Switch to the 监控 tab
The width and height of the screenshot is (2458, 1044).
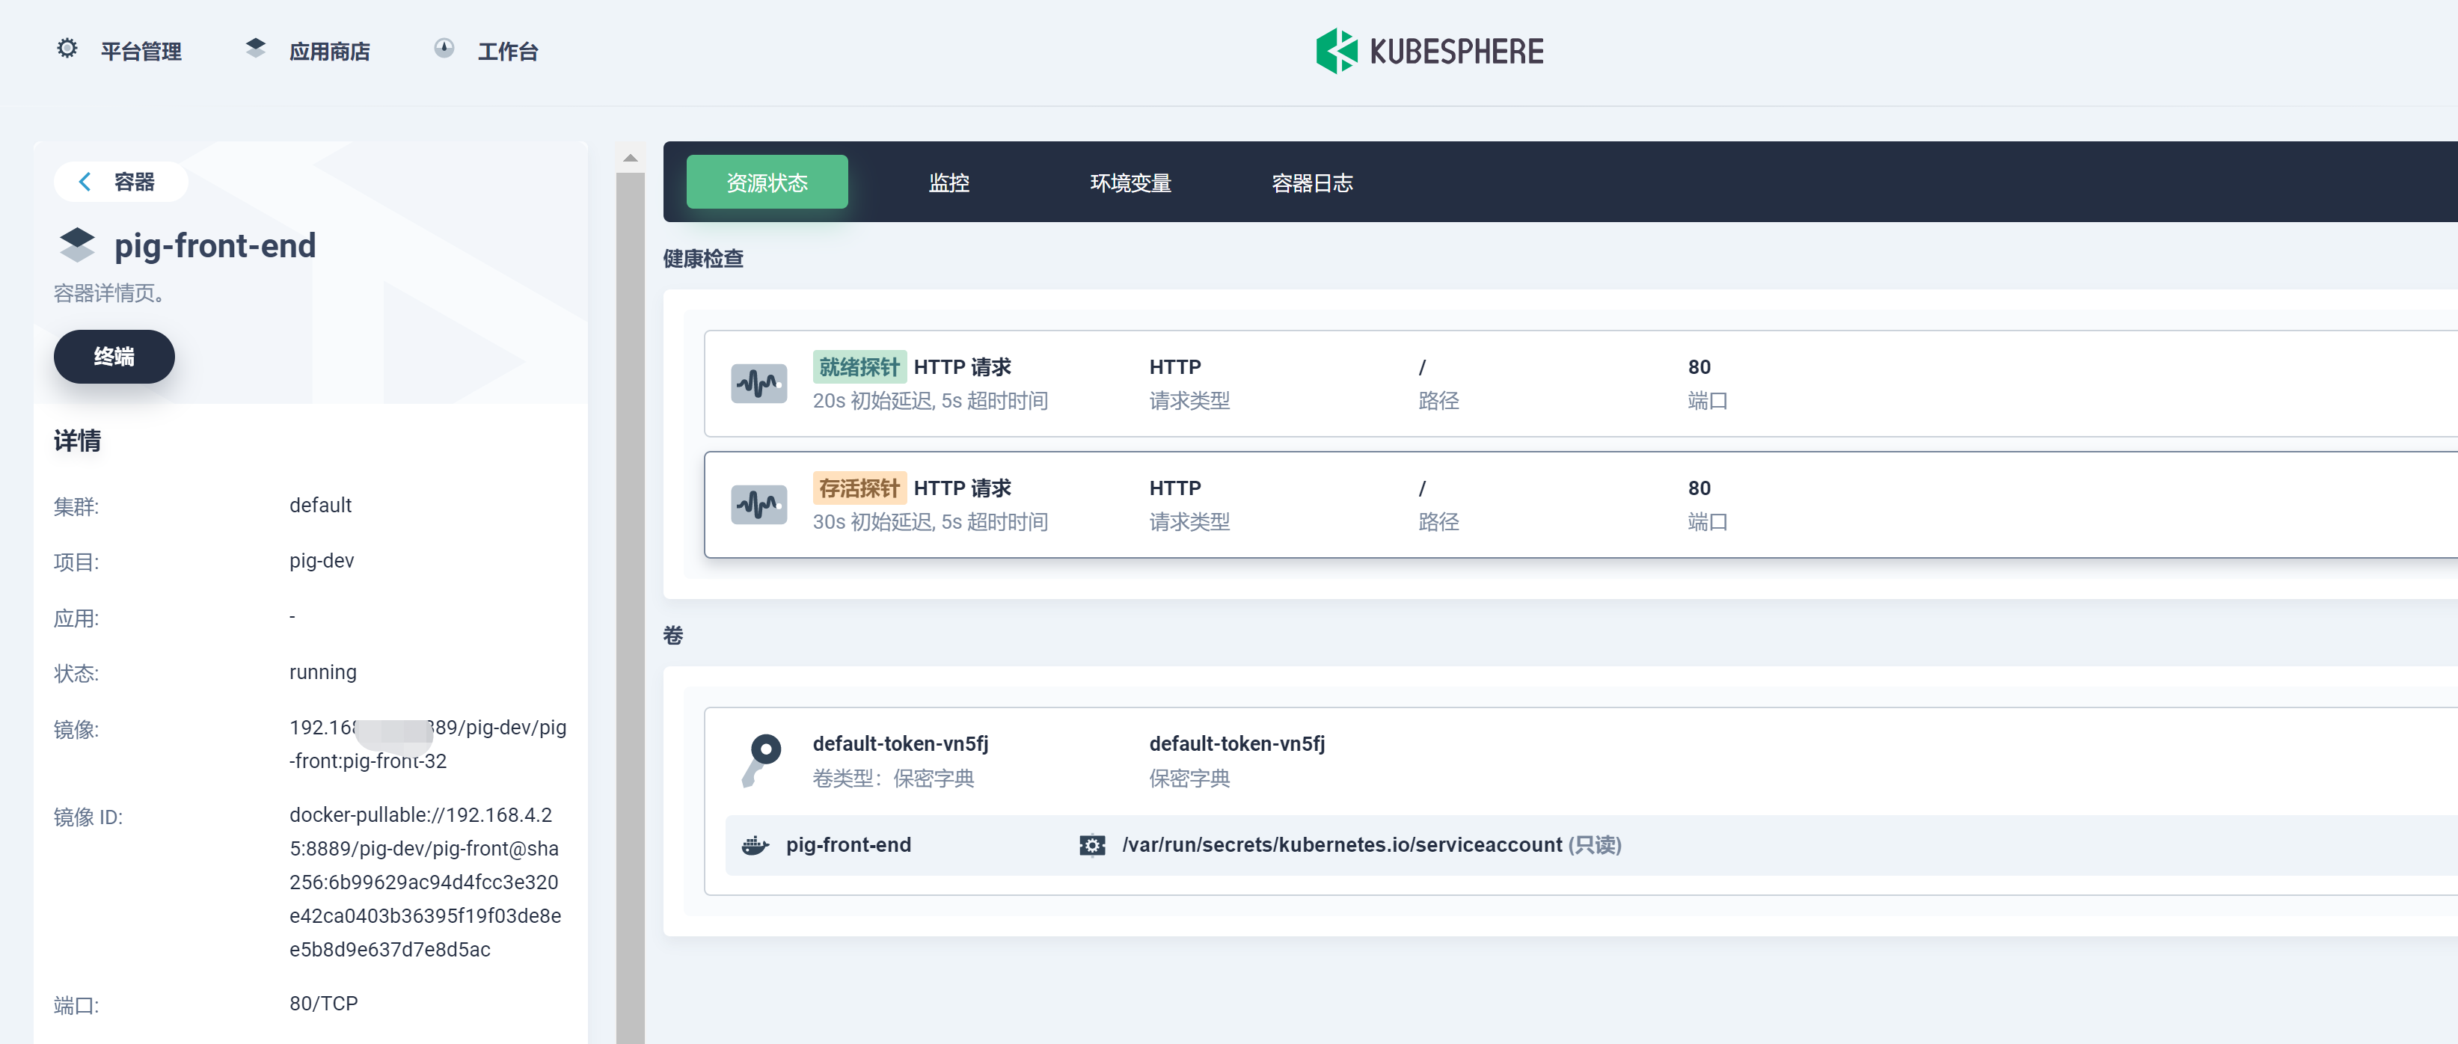[948, 182]
